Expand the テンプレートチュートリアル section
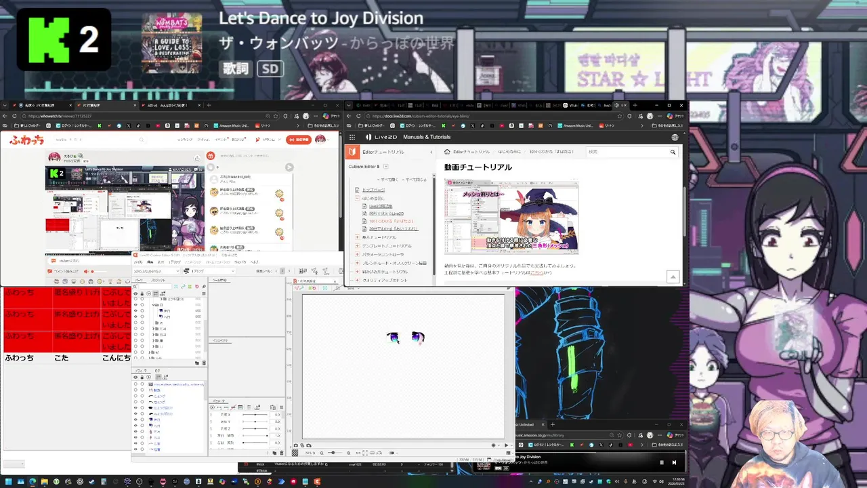Image resolution: width=867 pixels, height=488 pixels. tap(357, 246)
